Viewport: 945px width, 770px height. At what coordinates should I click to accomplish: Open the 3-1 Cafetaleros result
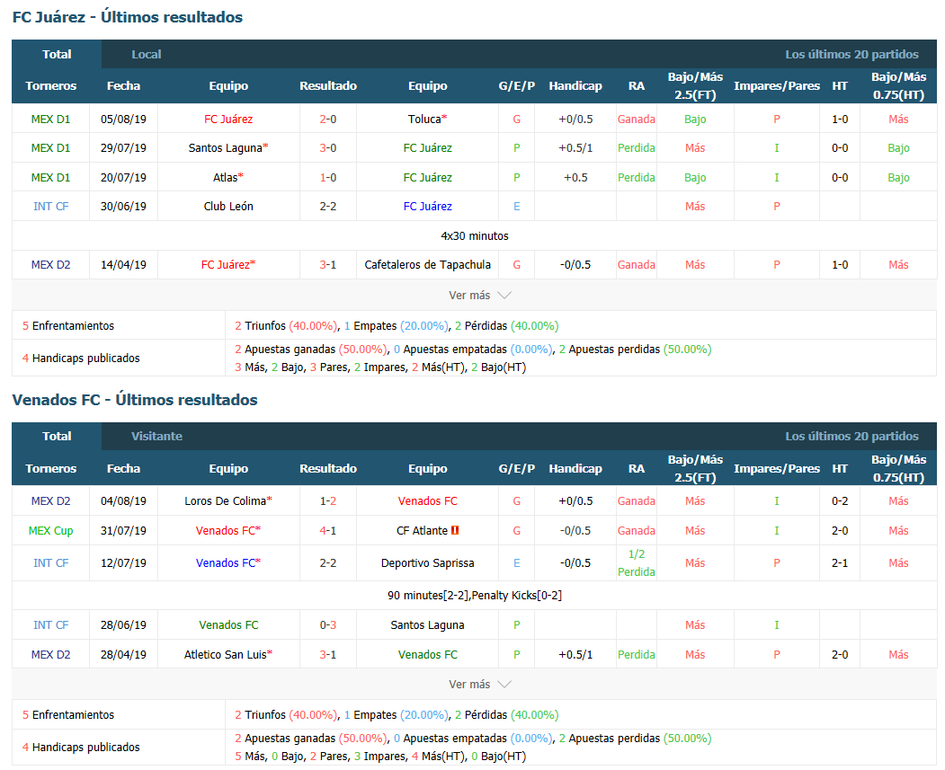click(x=328, y=265)
